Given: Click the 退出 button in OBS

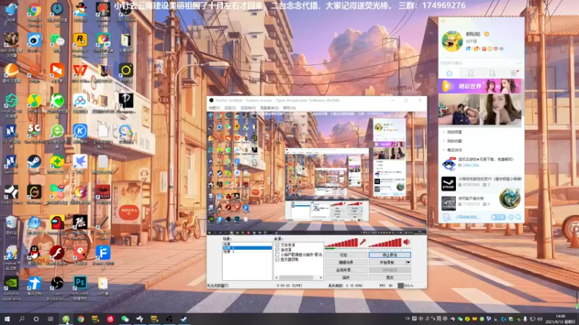Looking at the screenshot, I should pyautogui.click(x=389, y=277).
